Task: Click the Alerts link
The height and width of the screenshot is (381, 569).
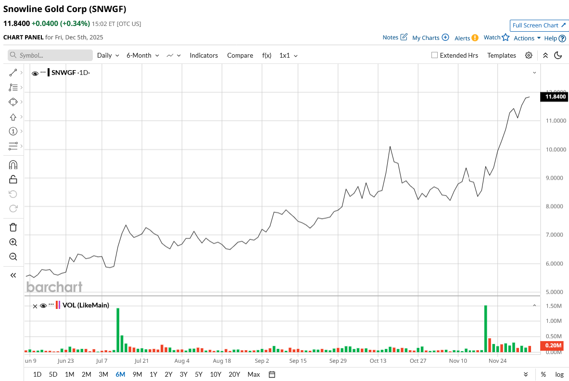Action: [462, 38]
